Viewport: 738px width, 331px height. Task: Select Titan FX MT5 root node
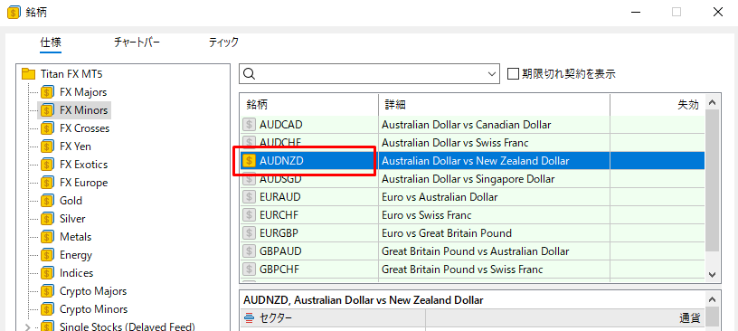point(71,74)
